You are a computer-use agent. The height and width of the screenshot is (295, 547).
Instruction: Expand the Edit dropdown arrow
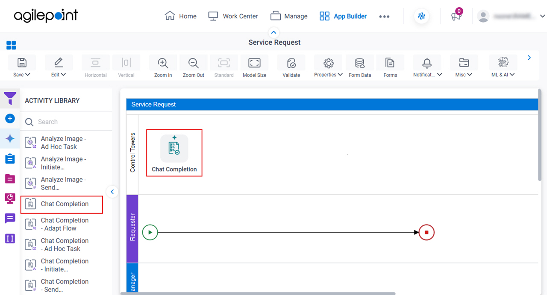[x=64, y=75]
